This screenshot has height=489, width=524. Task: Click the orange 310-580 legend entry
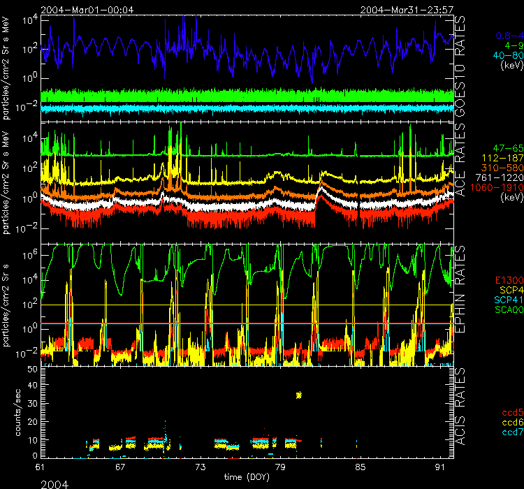click(504, 168)
